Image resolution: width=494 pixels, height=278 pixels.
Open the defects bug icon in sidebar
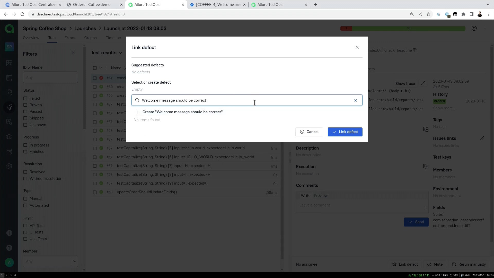pos(9,137)
